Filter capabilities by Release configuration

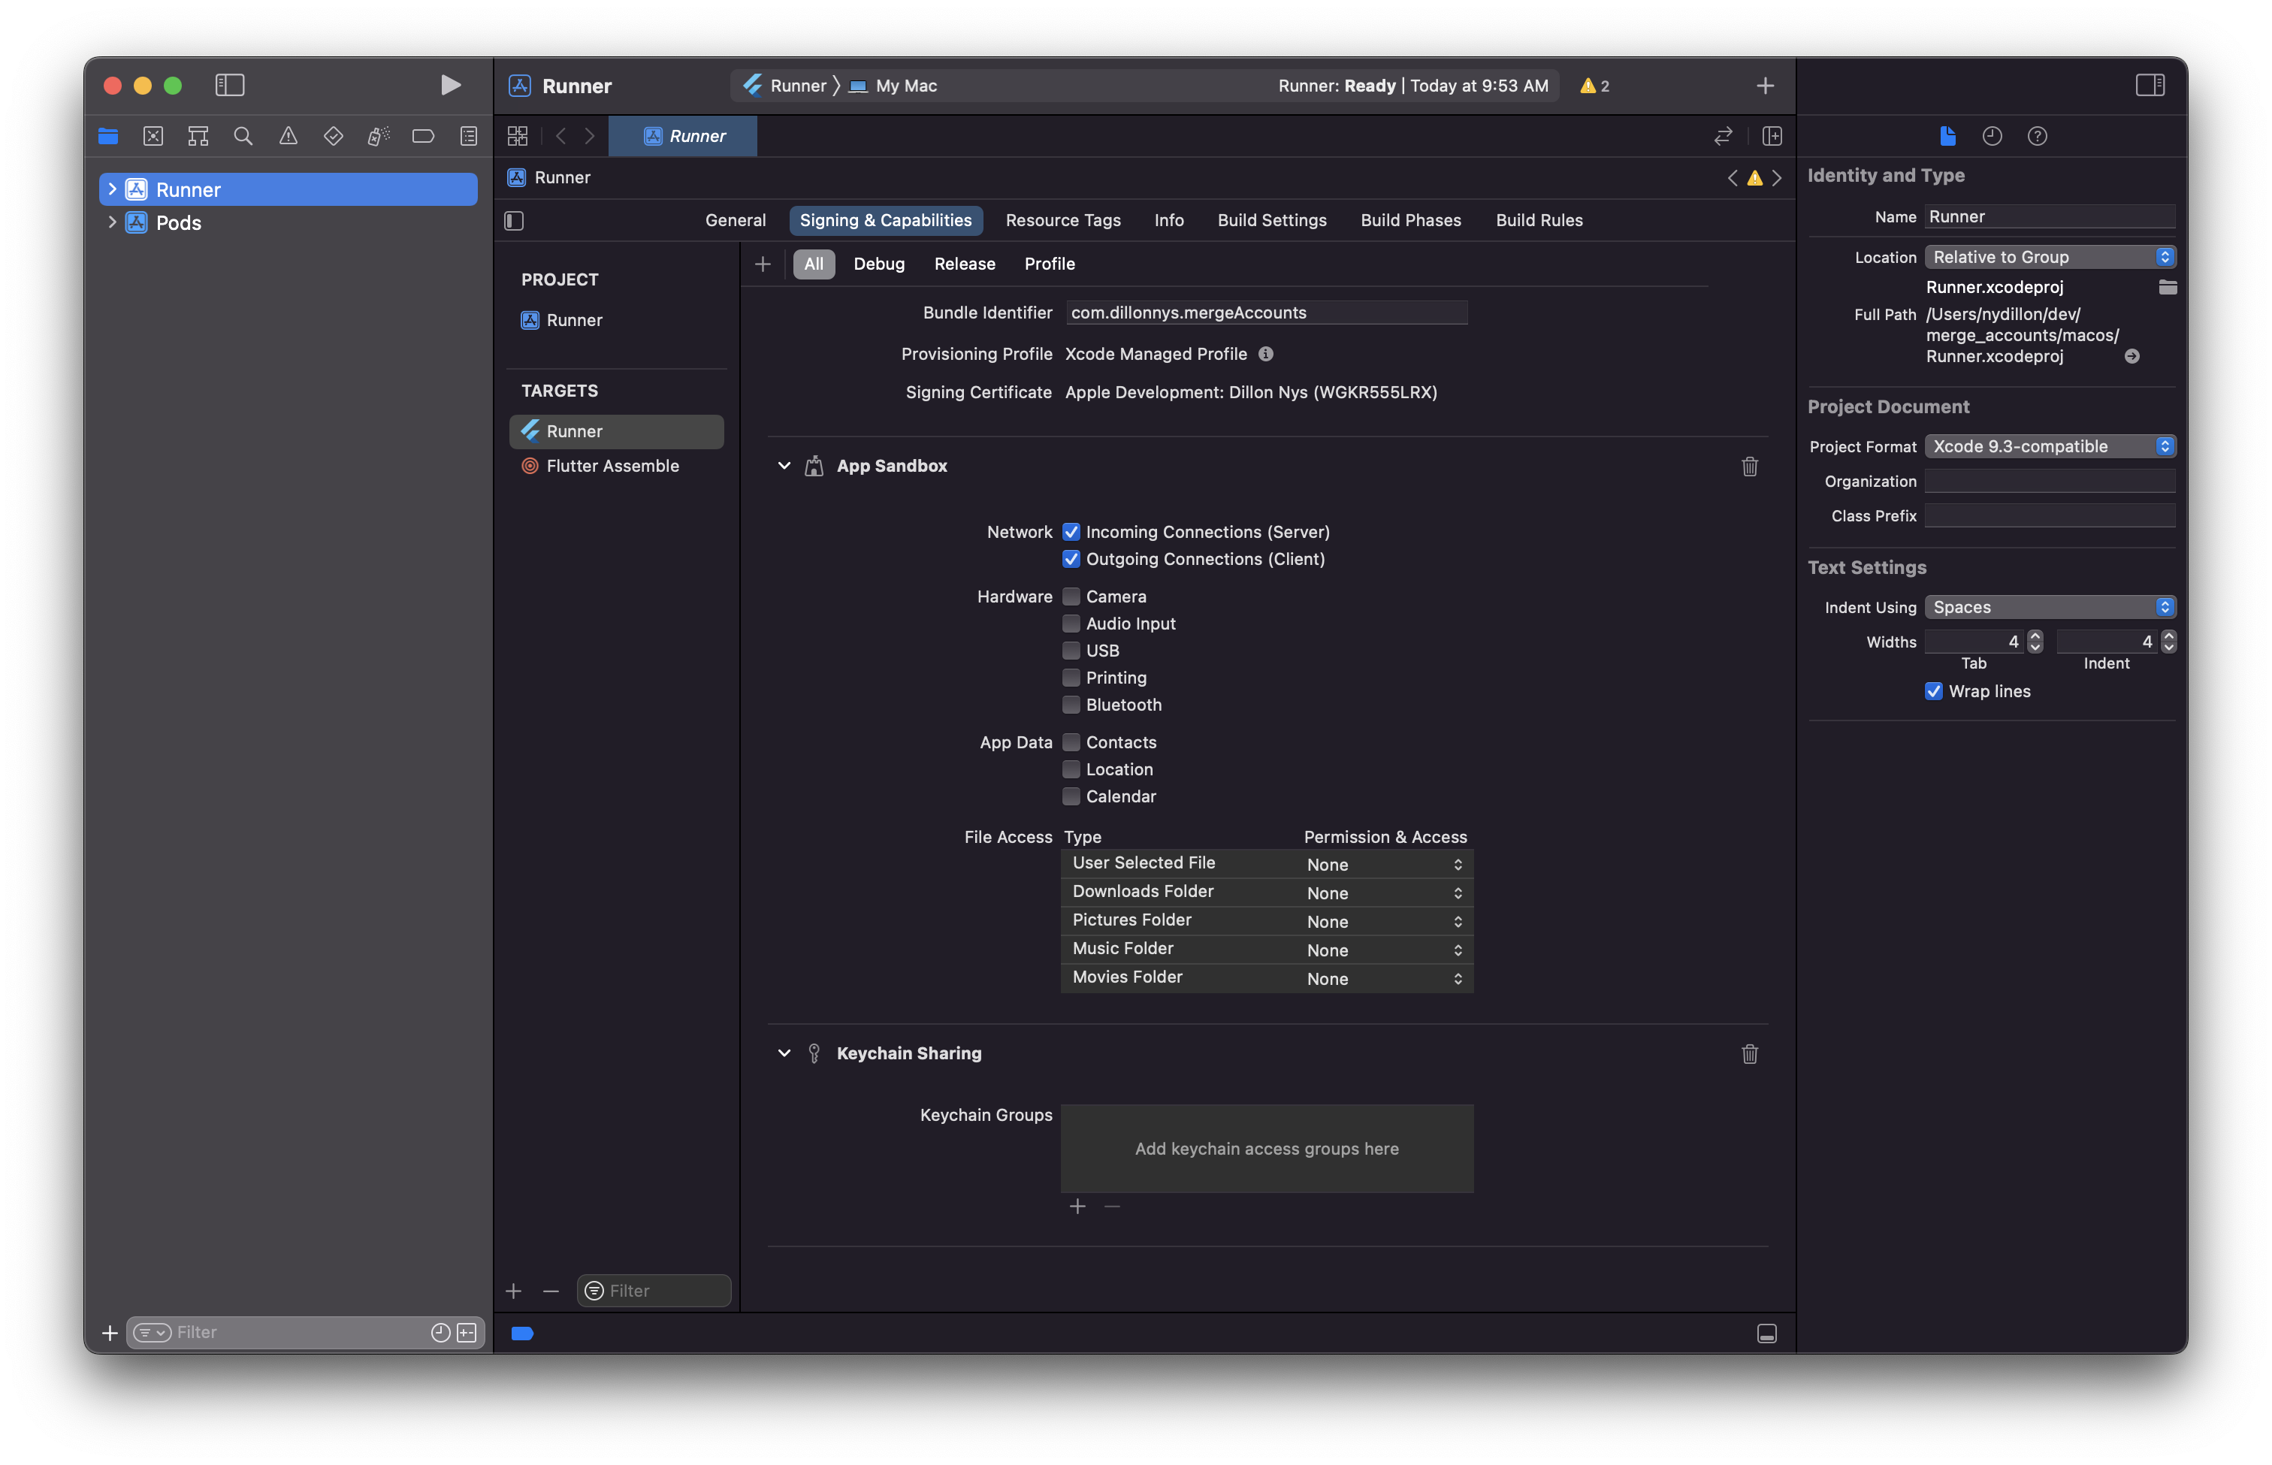pos(964,264)
